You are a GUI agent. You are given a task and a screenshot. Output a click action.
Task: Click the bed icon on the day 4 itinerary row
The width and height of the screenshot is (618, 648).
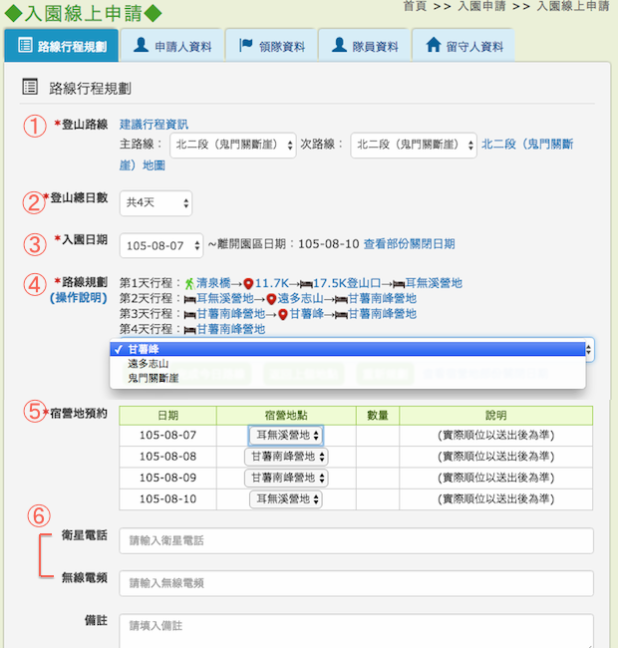[188, 328]
